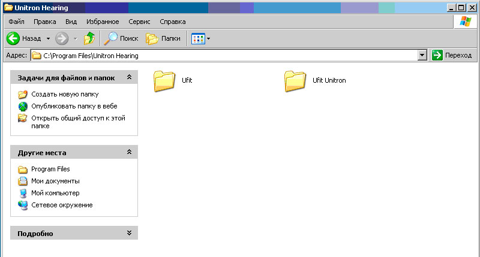This screenshot has height=257, width=480.
Task: Click the Поиск text label
Action: point(129,38)
